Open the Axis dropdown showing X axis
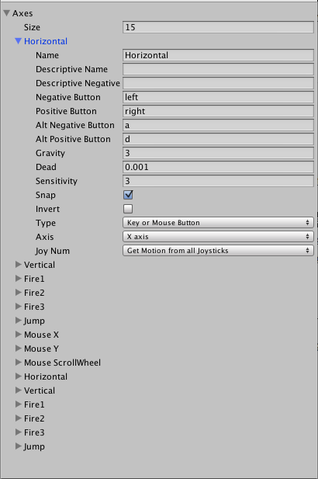 click(218, 237)
